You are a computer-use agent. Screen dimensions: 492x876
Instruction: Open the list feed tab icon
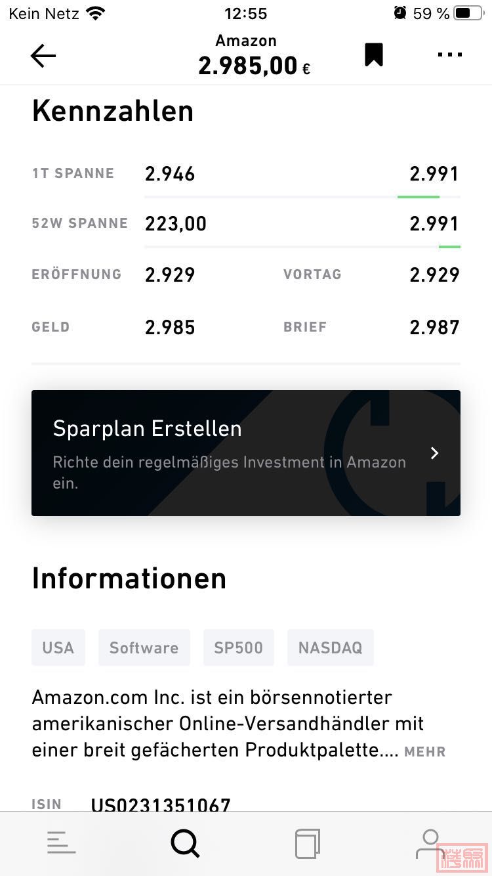coord(62,843)
